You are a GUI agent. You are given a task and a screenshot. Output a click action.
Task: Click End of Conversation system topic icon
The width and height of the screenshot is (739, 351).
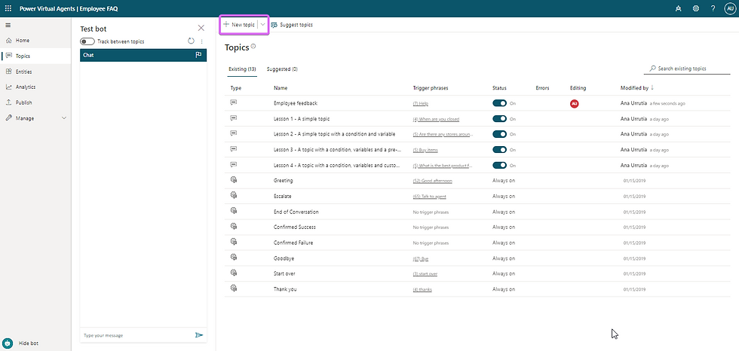coord(233,211)
